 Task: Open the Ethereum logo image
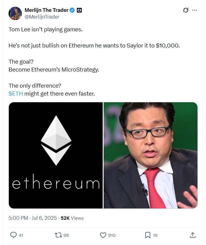pos(56,155)
